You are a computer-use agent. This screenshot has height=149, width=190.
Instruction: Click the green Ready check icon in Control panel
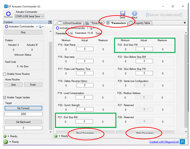click(x=5, y=136)
